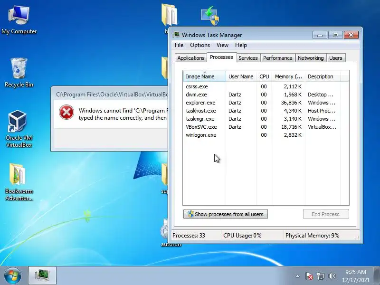Open the View menu
Viewport: 380px width, 285px height.
(222, 45)
